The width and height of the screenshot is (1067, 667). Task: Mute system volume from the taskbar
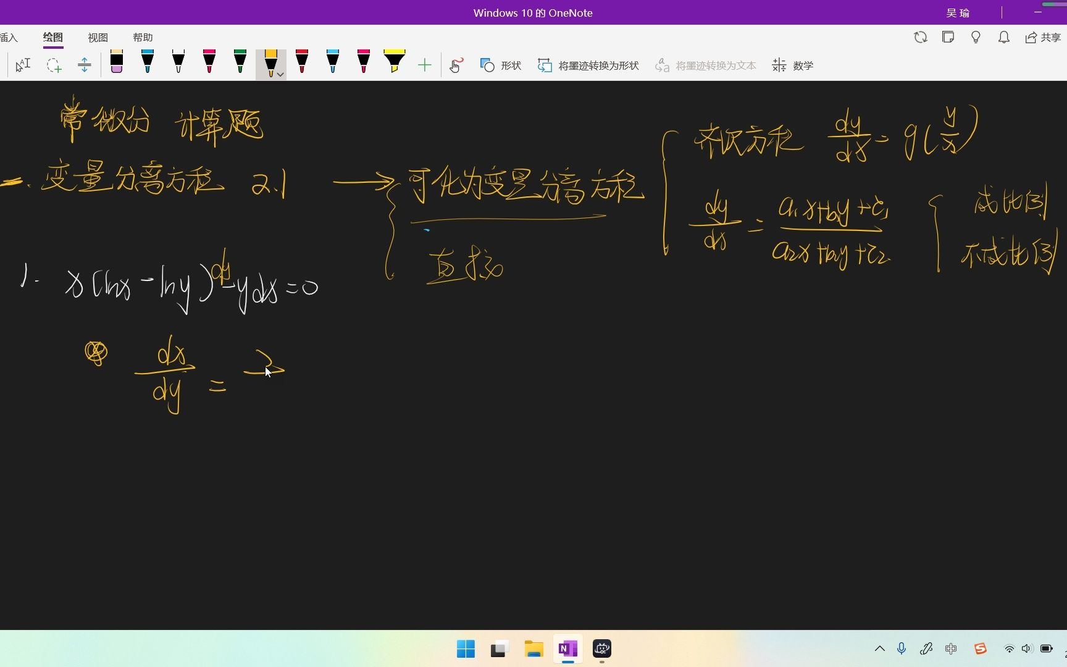point(1026,648)
